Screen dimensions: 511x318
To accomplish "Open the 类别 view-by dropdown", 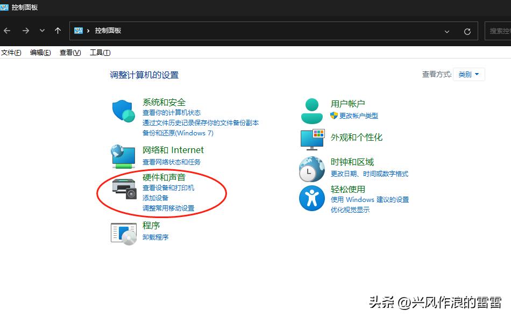I will [469, 74].
